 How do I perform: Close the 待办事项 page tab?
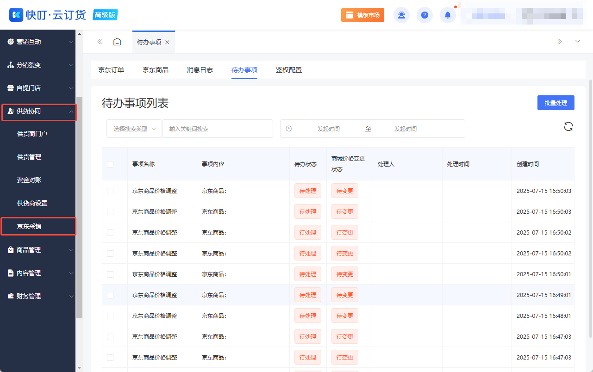167,42
